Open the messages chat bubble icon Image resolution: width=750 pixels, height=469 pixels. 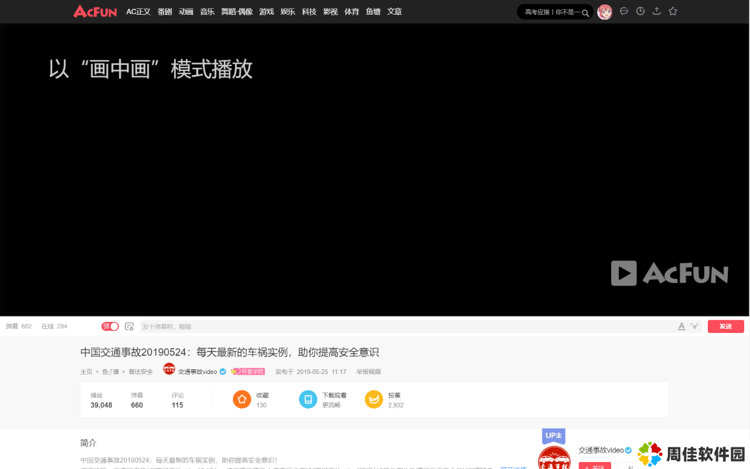(624, 11)
